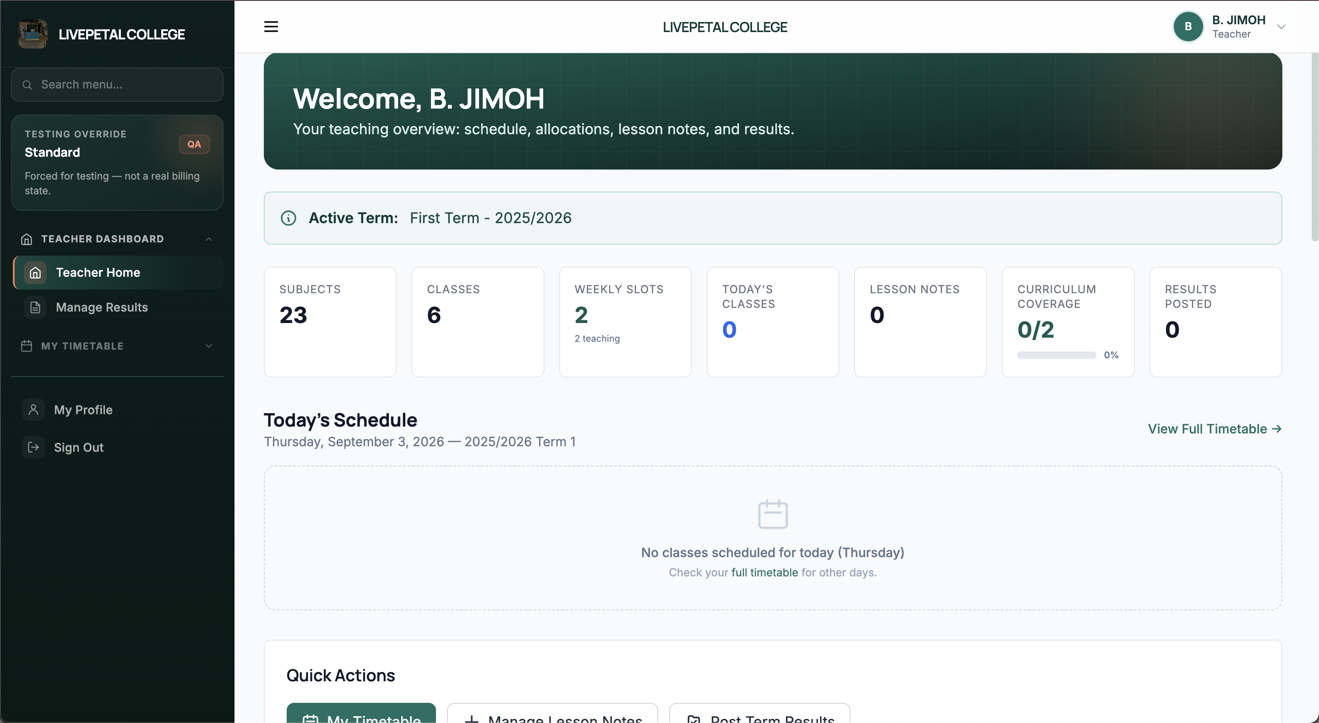Viewport: 1319px width, 723px height.
Task: Select the Today's Classes stat card
Action: pyautogui.click(x=773, y=322)
